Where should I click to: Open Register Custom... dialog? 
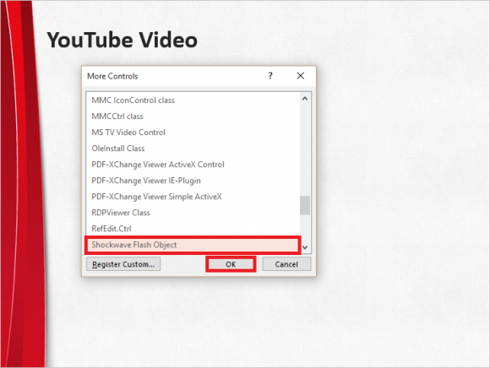123,264
